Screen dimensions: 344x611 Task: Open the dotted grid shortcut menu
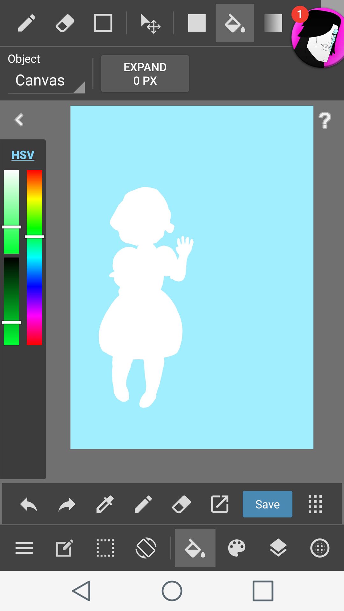(315, 504)
